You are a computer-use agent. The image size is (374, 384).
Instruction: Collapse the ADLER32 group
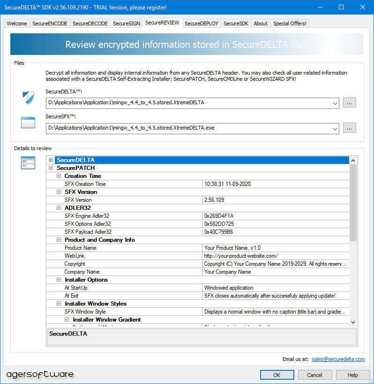pos(59,207)
